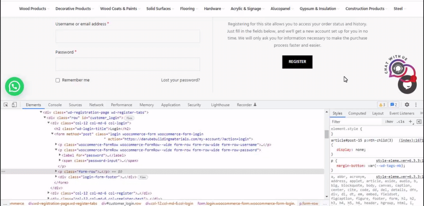Click the flex badge on login-form-footer
The image size is (424, 206).
point(143,177)
